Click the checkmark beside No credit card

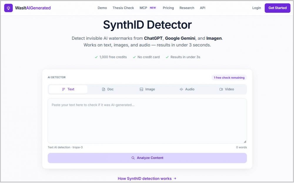[x=134, y=57]
